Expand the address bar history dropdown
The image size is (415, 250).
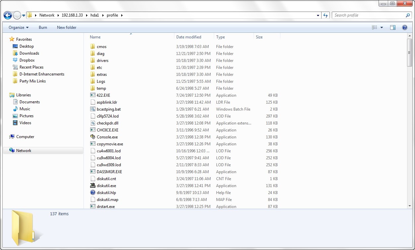click(318, 15)
